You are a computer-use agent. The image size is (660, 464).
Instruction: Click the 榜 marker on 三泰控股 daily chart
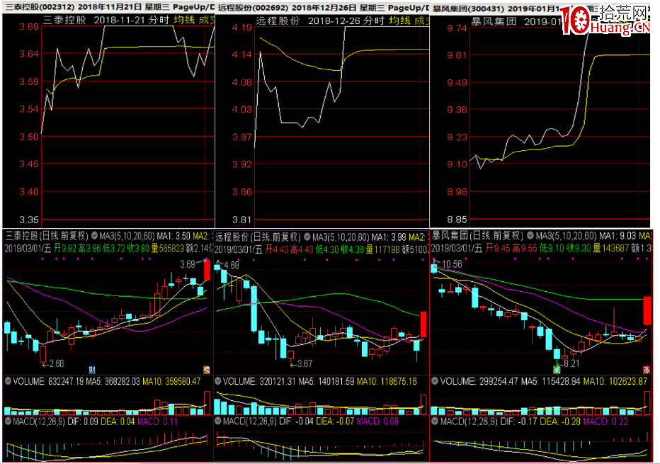point(207,370)
